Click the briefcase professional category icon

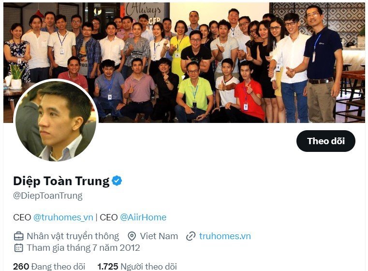(18, 236)
